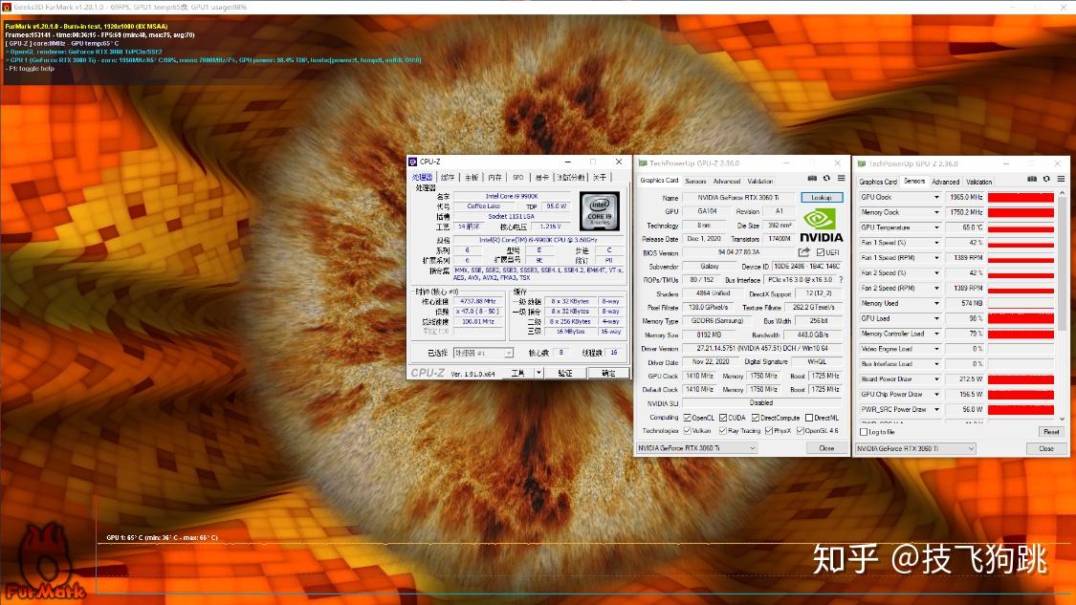Open hamburger menu in GPU-Z Sensors window
Screen dimensions: 1076x605
coord(1060,179)
